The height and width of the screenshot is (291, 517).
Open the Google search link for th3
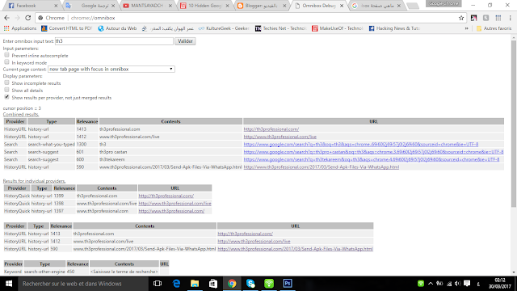coord(361,144)
